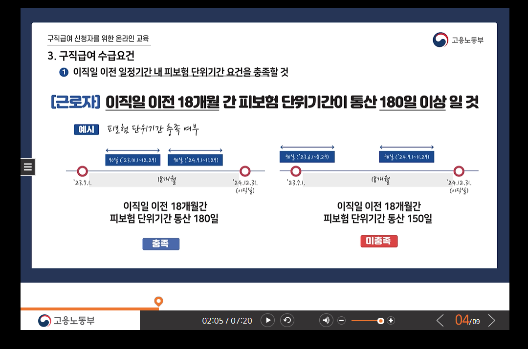This screenshot has width=528, height=349.
Task: Select the replay icon to restart the slide
Action: click(287, 320)
